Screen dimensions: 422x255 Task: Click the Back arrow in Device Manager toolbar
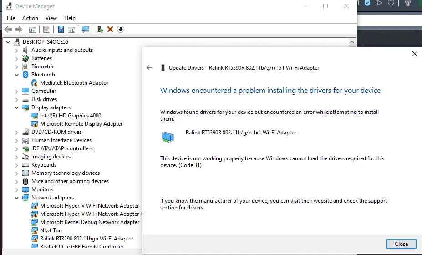click(x=8, y=29)
